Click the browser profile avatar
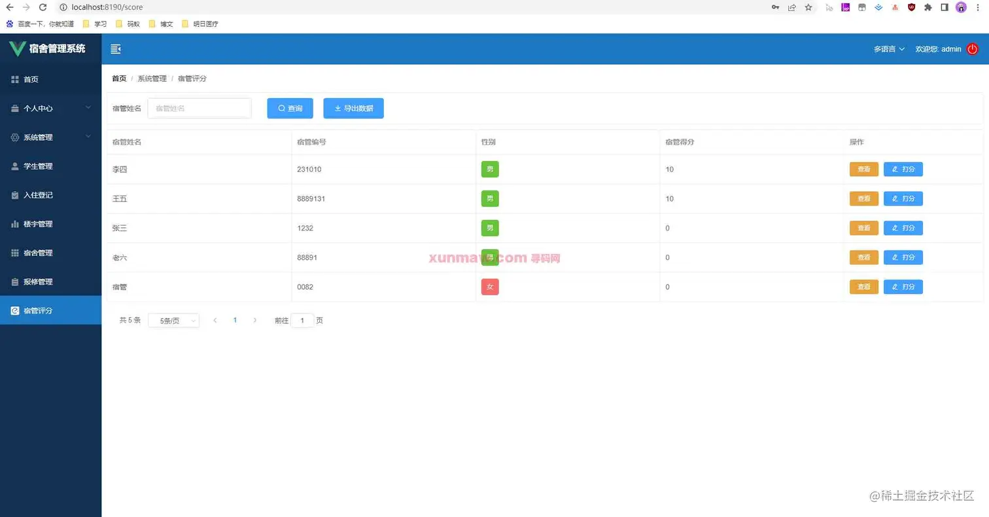 pyautogui.click(x=961, y=7)
